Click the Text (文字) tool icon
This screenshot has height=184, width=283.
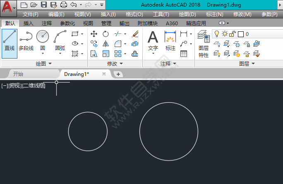tap(153, 37)
